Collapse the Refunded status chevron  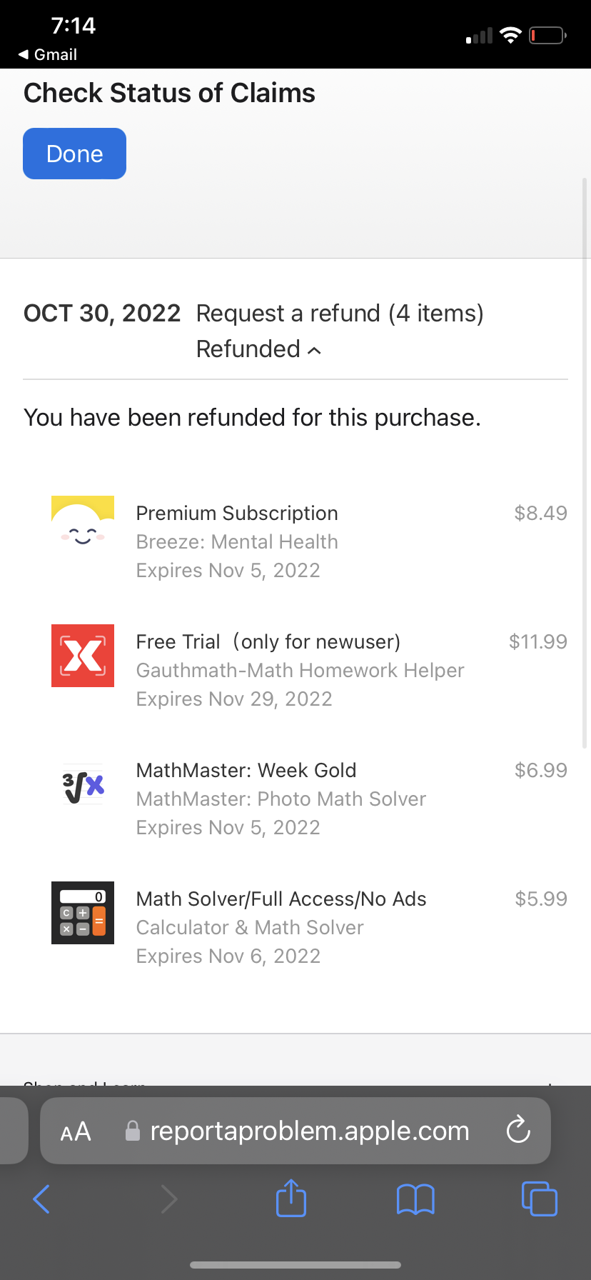[314, 350]
